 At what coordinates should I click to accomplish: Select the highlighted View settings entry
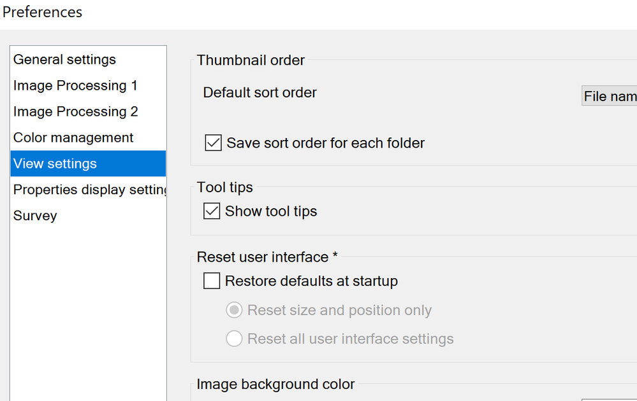coord(55,164)
